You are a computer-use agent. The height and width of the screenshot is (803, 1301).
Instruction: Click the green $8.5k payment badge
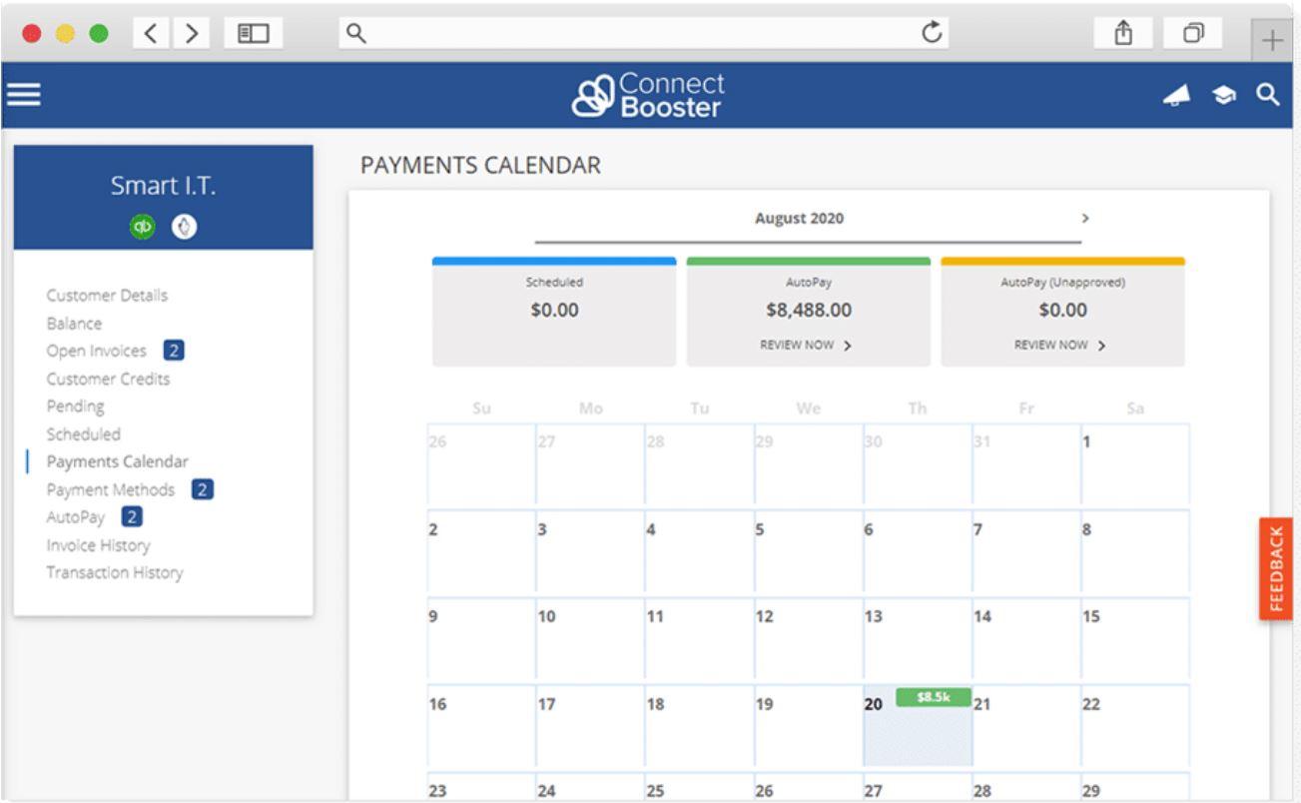(x=933, y=697)
